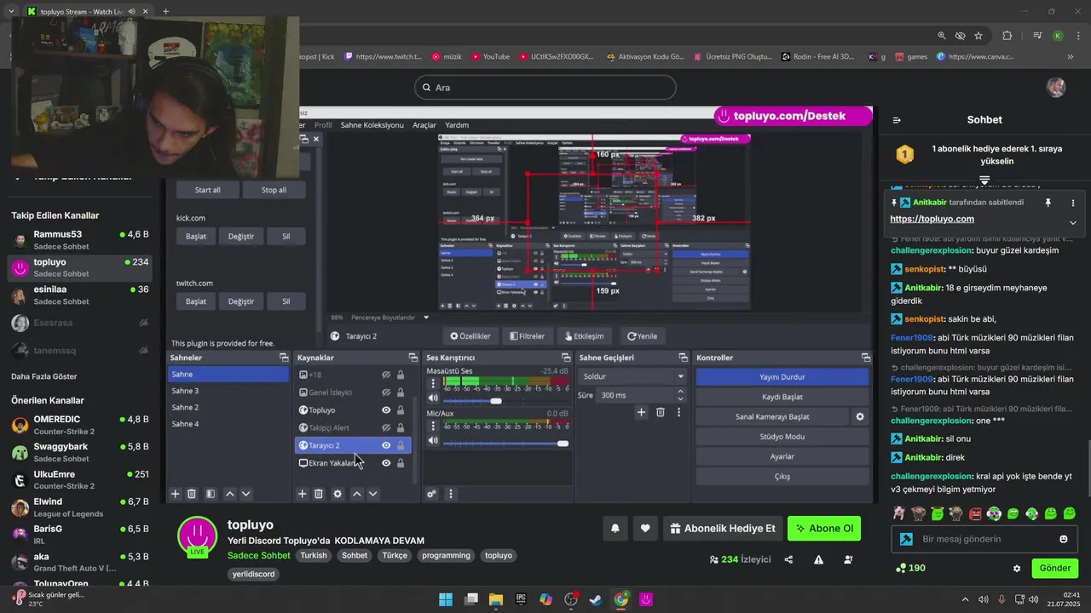The width and height of the screenshot is (1091, 613).
Task: Open the pinned message three-dot menu
Action: pos(1073,203)
